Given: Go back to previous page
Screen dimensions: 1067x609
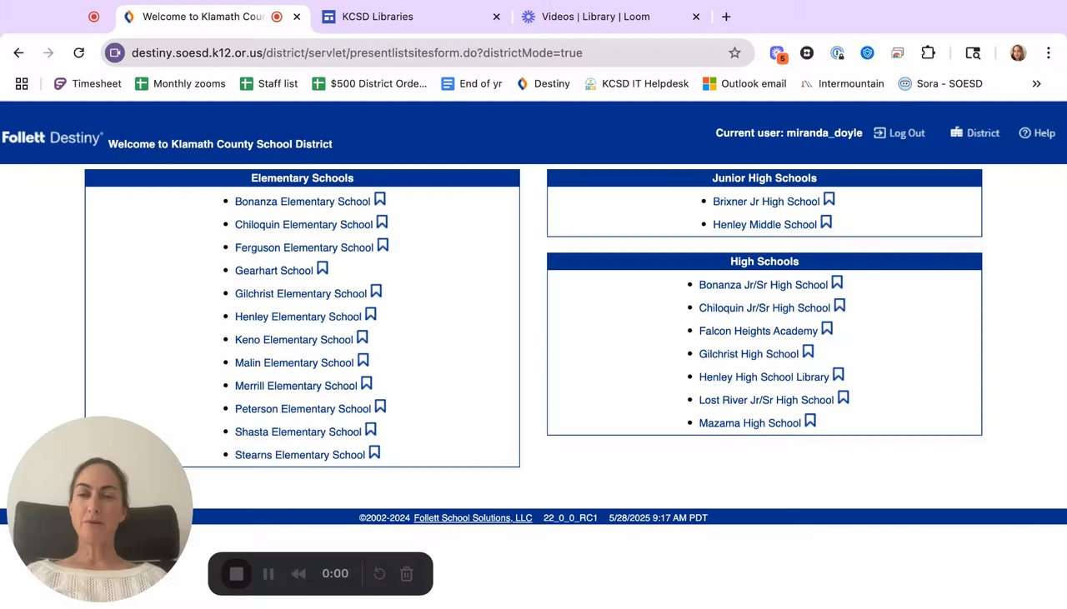Looking at the screenshot, I should [18, 52].
